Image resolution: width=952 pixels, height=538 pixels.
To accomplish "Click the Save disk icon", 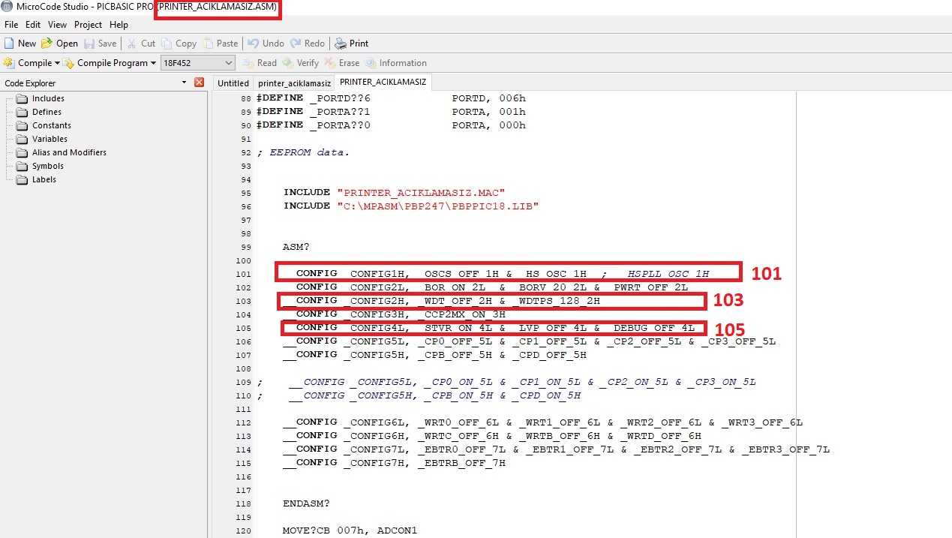I will (89, 44).
